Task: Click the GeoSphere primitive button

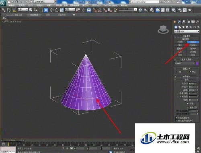Action: (193, 45)
